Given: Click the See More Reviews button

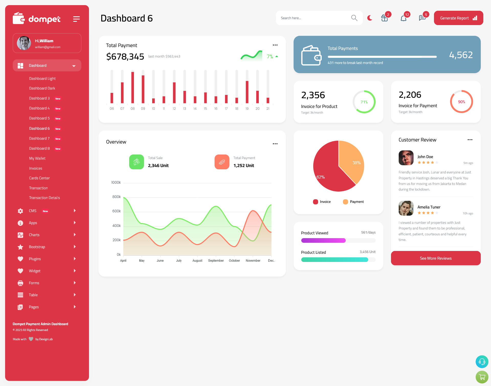Looking at the screenshot, I should coord(436,258).
